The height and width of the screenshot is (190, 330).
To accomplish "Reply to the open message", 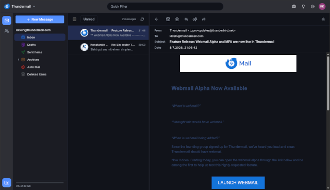I will point(186,20).
